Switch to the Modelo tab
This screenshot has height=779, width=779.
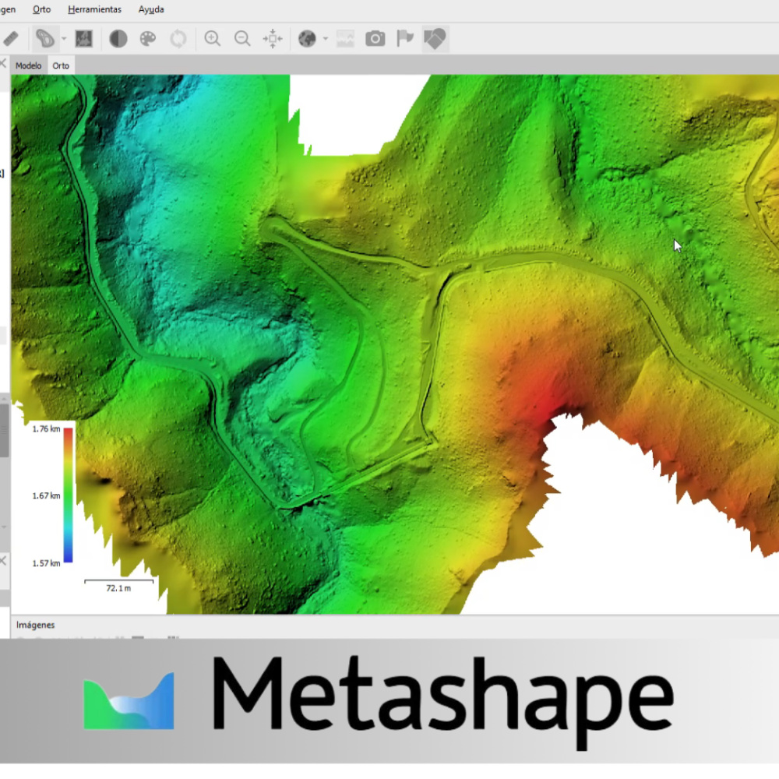click(x=28, y=65)
